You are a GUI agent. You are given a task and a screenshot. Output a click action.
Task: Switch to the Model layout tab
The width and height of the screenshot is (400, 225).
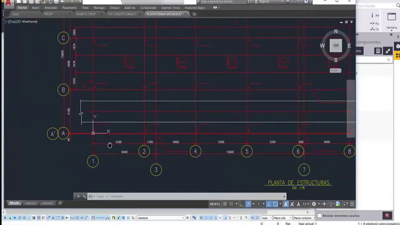(14, 203)
